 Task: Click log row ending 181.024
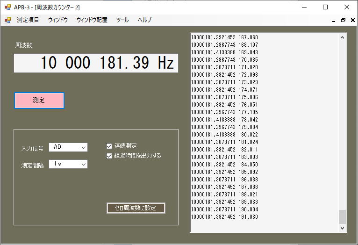pos(224,142)
